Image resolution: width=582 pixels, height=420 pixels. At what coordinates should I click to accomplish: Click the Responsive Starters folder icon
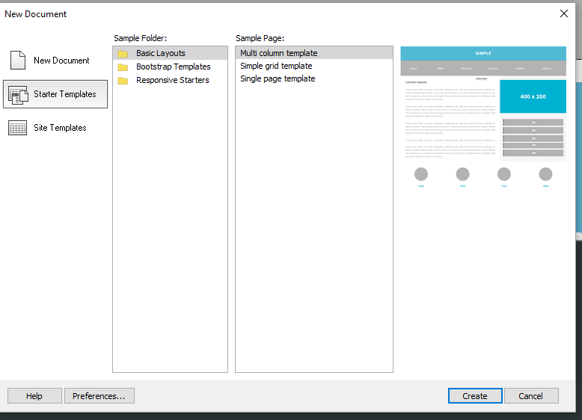tap(123, 81)
